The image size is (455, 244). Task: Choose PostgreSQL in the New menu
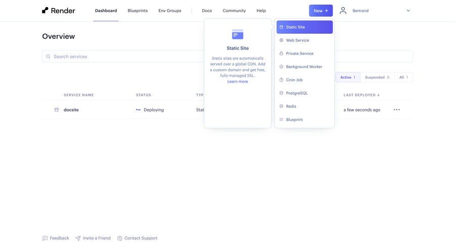click(x=297, y=93)
